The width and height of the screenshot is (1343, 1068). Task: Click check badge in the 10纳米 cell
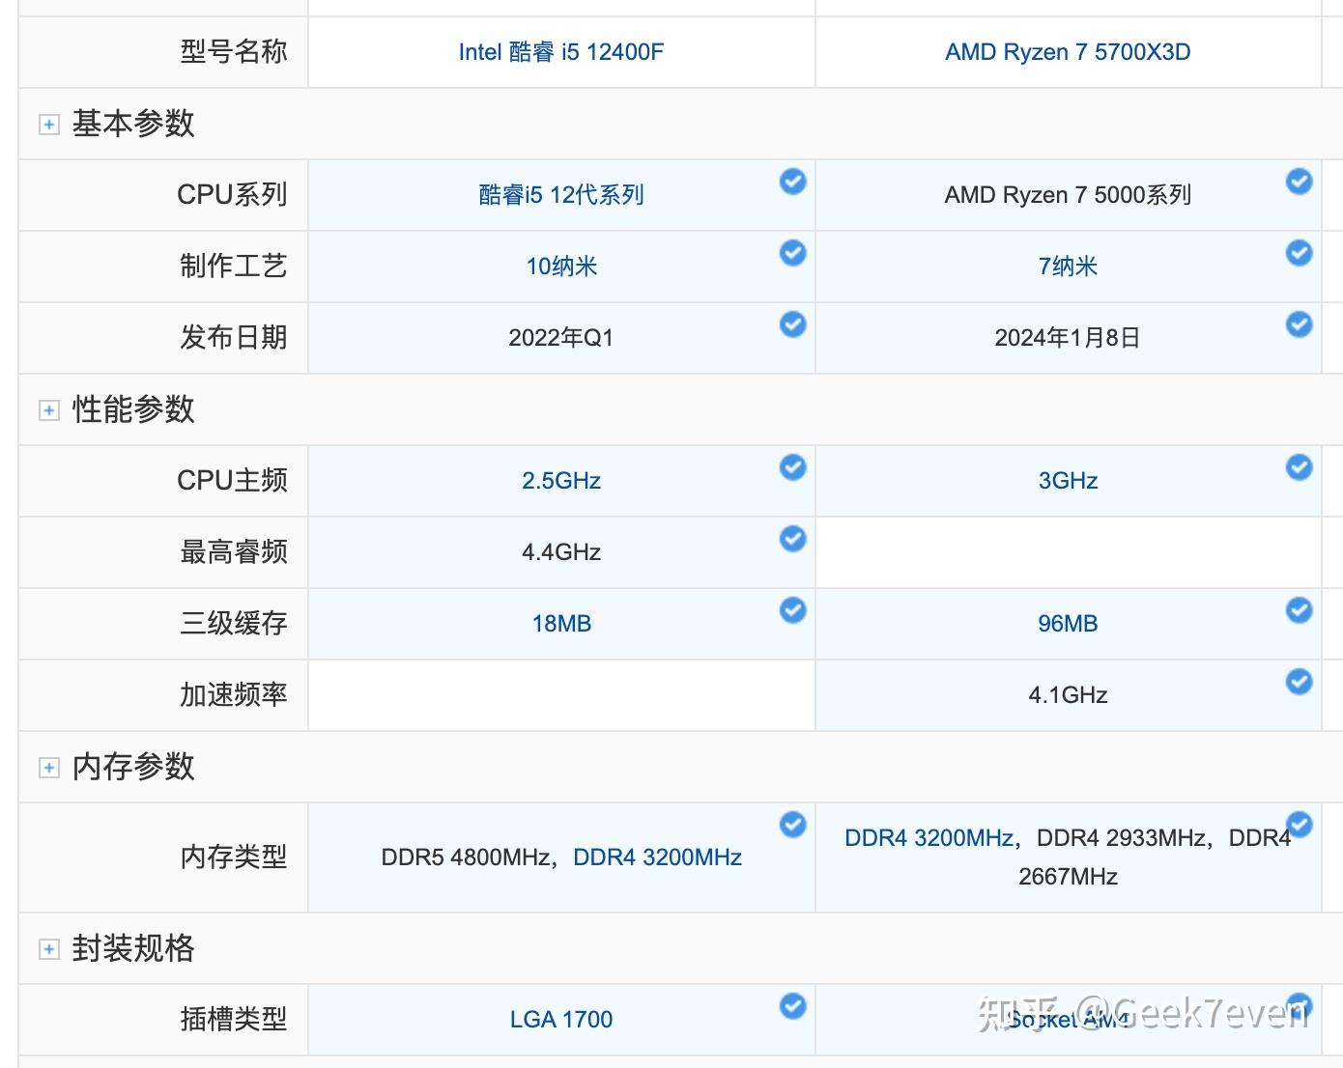click(x=793, y=253)
